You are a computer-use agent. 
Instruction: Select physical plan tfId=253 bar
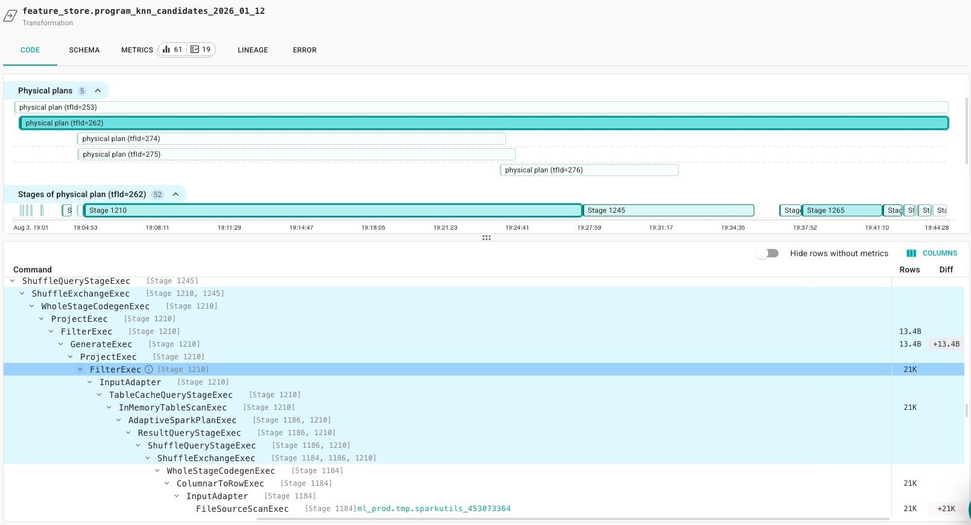coord(481,107)
